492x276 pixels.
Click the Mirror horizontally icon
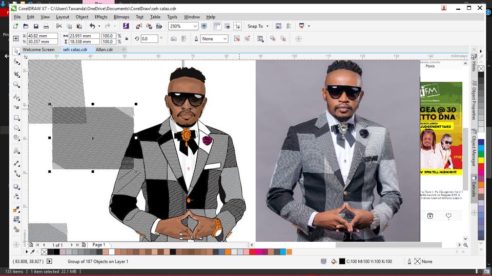click(x=174, y=39)
